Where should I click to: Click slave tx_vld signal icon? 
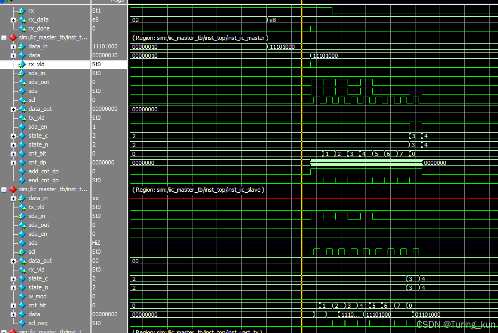22,207
